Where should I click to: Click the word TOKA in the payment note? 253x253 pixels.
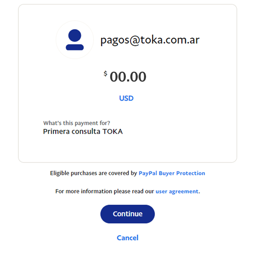(x=112, y=131)
